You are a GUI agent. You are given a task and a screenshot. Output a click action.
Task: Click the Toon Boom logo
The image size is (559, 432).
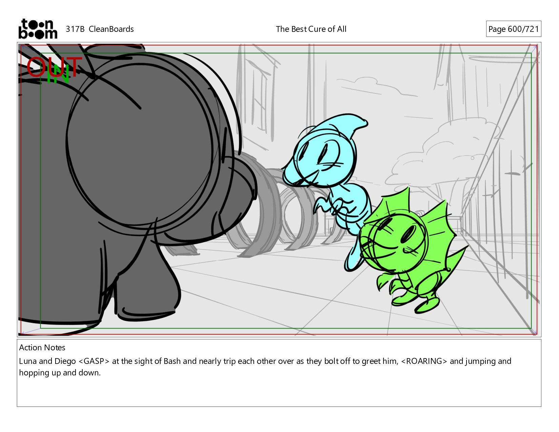pos(38,29)
